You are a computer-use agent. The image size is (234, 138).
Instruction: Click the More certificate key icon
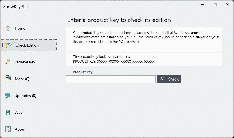(x=8, y=79)
